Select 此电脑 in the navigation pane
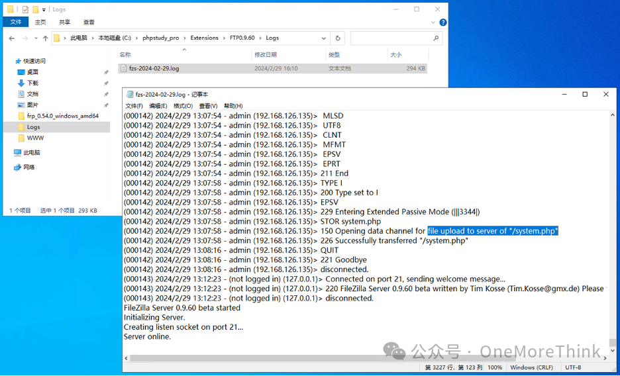620x376 pixels. 31,152
